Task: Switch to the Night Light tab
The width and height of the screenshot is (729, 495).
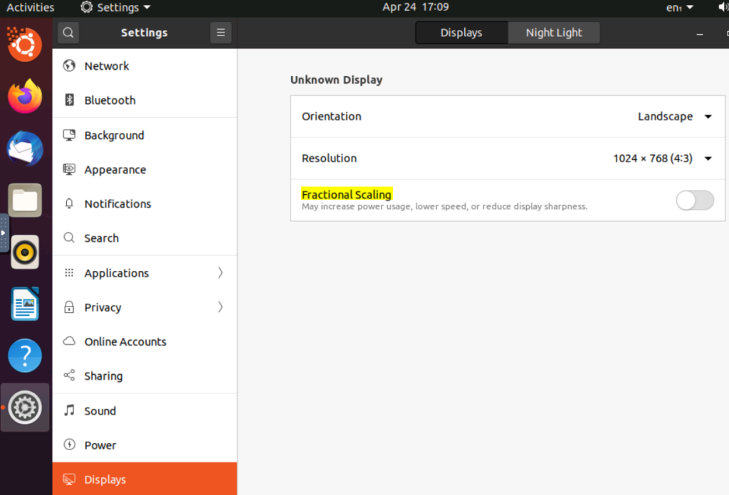Action: tap(553, 33)
